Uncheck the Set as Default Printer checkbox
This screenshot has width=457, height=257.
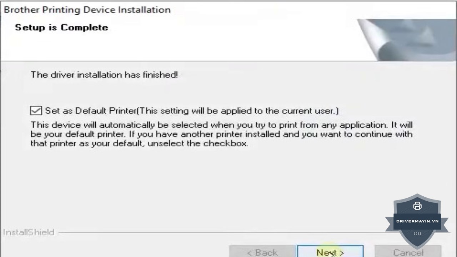[x=36, y=111]
